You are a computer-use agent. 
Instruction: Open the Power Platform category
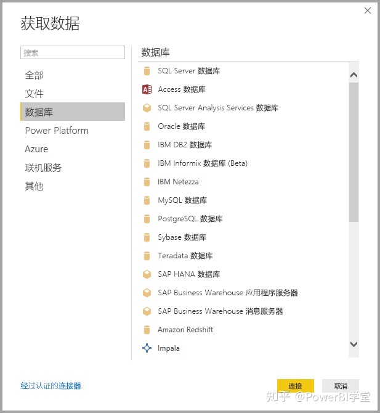(x=73, y=131)
